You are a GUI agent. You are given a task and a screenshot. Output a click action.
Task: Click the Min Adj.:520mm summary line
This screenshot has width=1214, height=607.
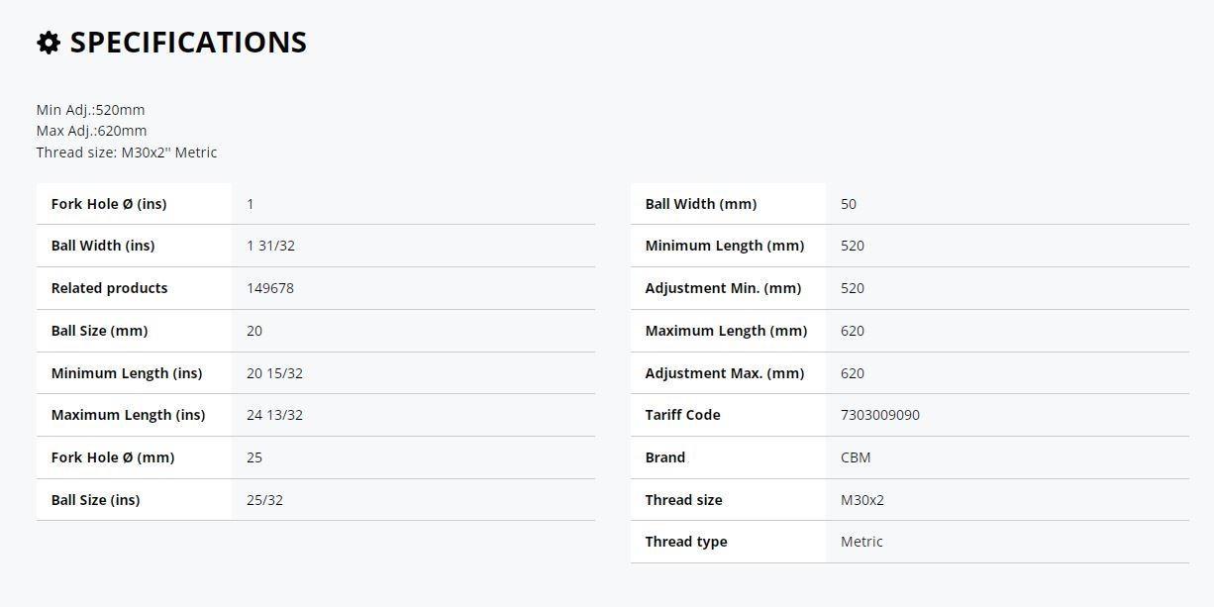click(x=90, y=110)
